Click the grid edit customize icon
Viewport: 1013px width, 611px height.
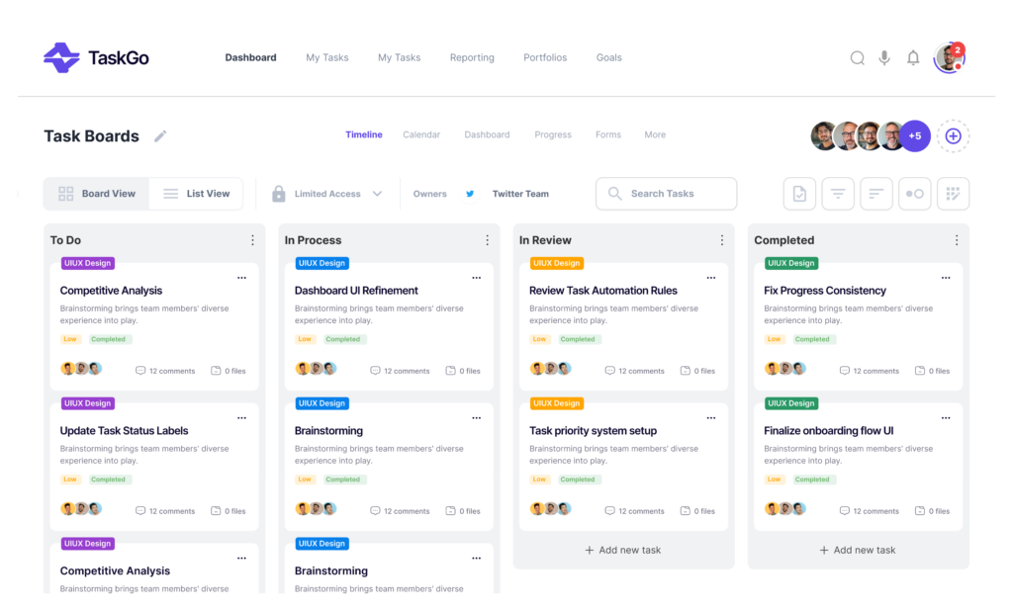(x=953, y=194)
